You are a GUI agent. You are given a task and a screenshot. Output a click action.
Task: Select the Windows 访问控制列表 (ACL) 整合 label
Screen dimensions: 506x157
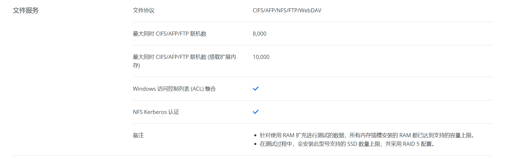tap(174, 89)
